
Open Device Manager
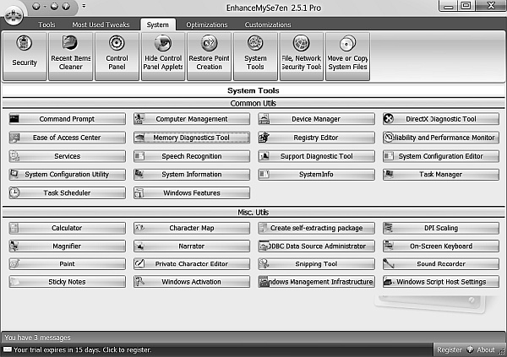click(x=316, y=119)
